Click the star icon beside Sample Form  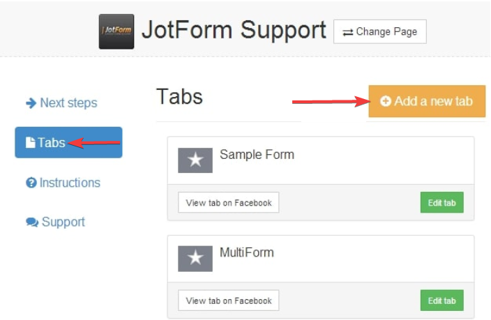coord(195,160)
